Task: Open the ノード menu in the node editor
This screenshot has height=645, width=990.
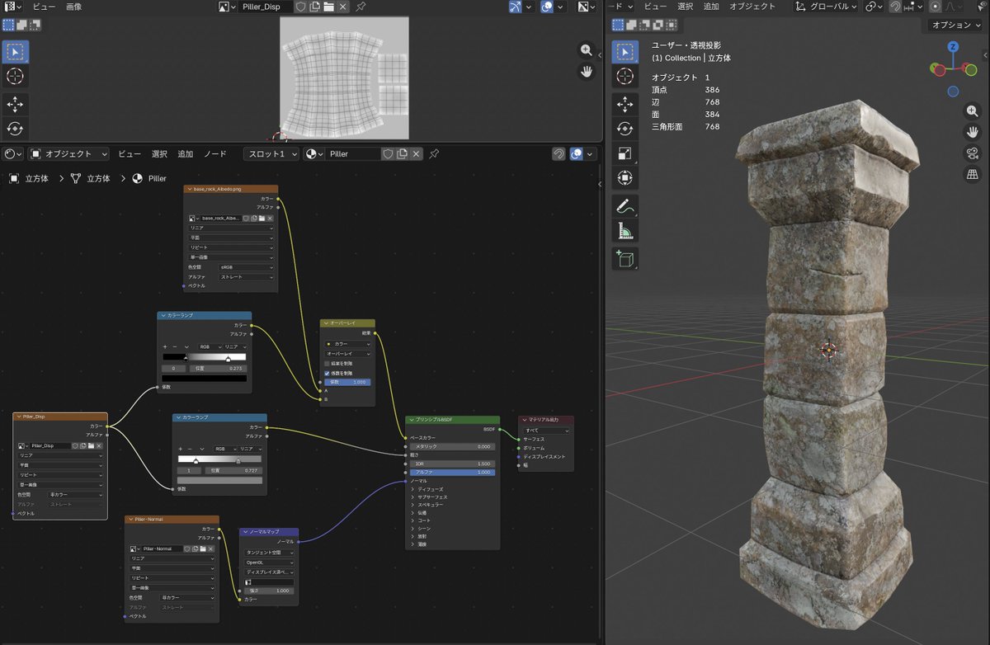Action: tap(215, 154)
